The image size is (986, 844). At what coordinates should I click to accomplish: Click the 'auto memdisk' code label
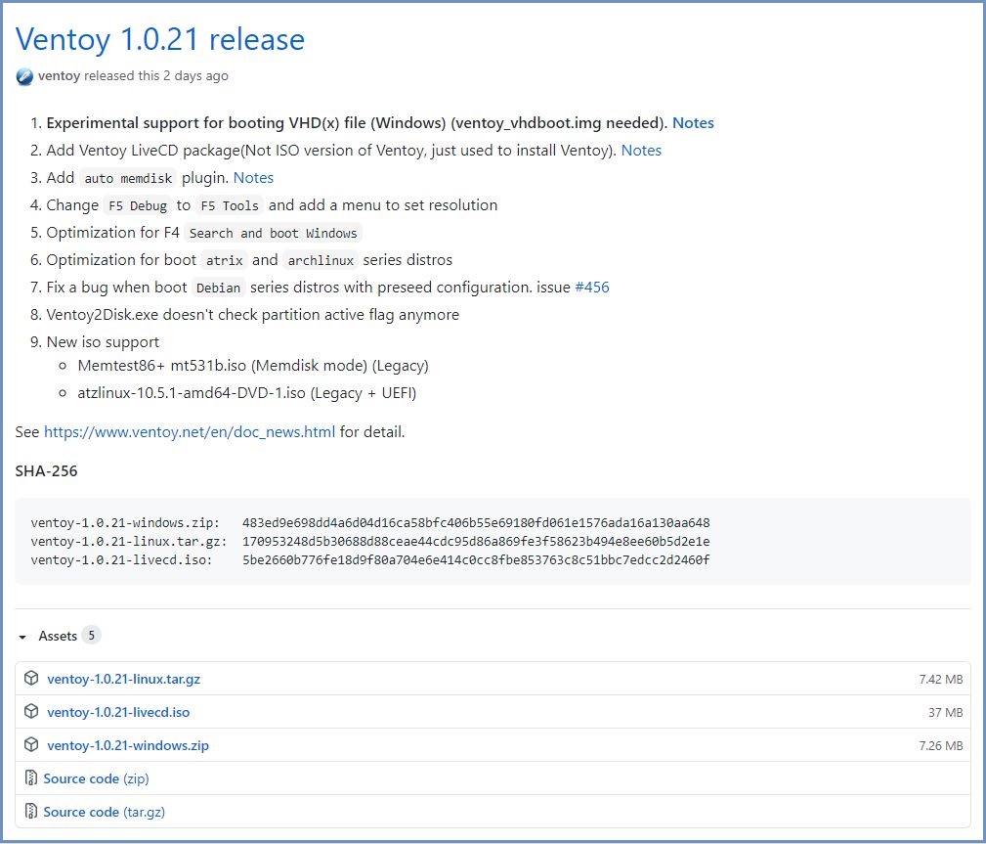128,179
